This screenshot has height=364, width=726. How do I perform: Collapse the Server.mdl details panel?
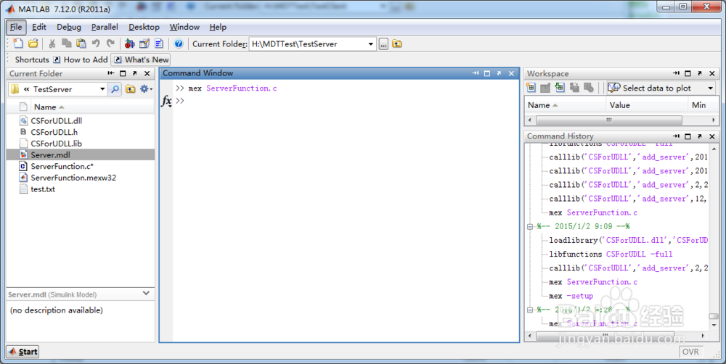point(147,293)
